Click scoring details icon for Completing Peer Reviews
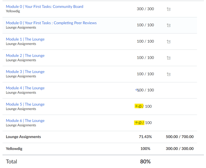This screenshot has height=168, width=206. tap(169, 25)
